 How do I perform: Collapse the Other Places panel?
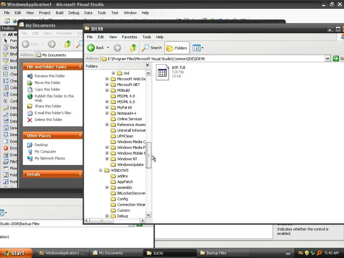coord(80,135)
